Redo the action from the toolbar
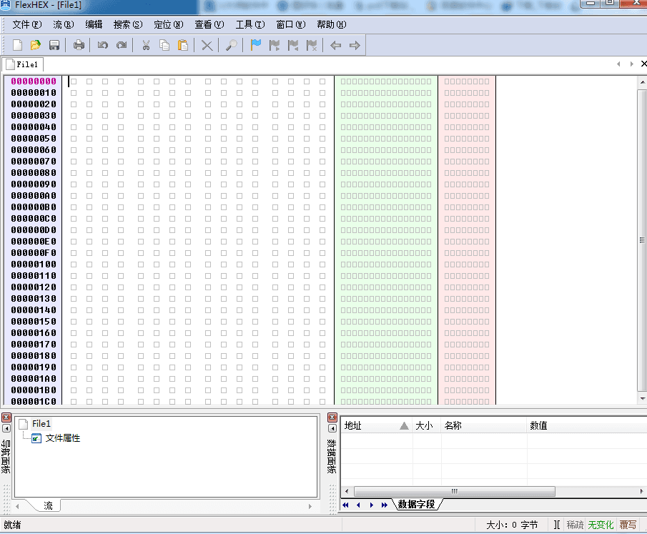 tap(122, 45)
